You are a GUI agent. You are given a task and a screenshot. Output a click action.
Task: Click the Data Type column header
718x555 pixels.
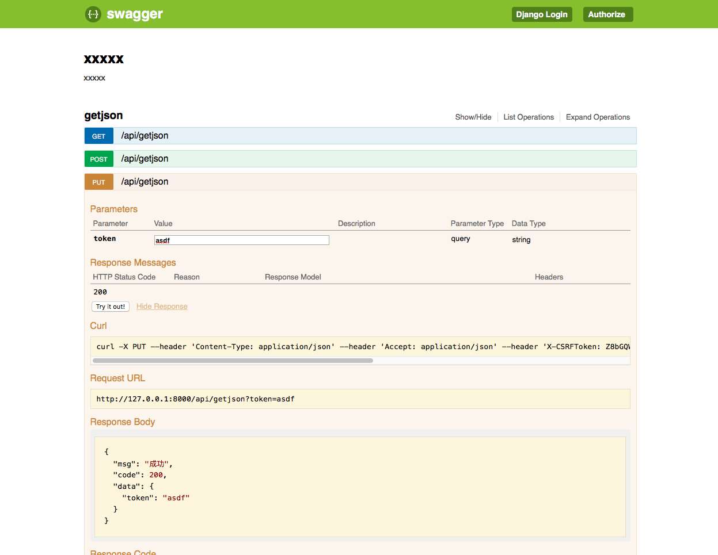point(529,223)
